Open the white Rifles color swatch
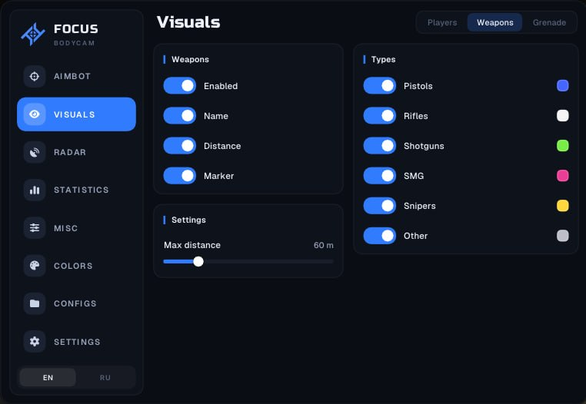 point(562,116)
